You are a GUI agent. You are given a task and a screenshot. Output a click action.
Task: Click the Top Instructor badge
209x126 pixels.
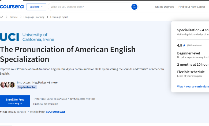[x=27, y=87]
